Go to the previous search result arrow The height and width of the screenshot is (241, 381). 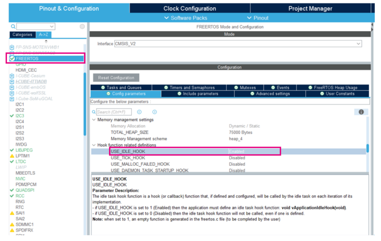coord(139,112)
